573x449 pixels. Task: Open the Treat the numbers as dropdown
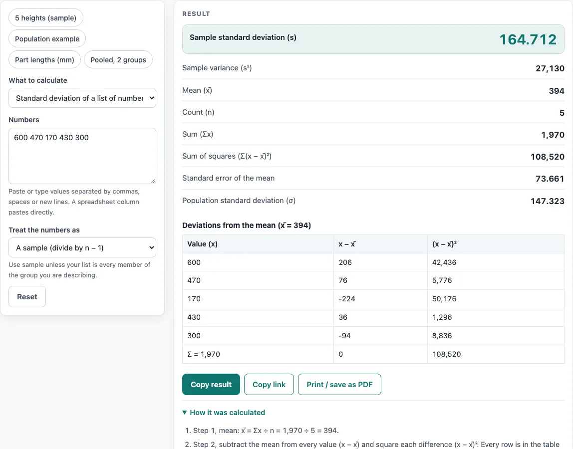[82, 248]
